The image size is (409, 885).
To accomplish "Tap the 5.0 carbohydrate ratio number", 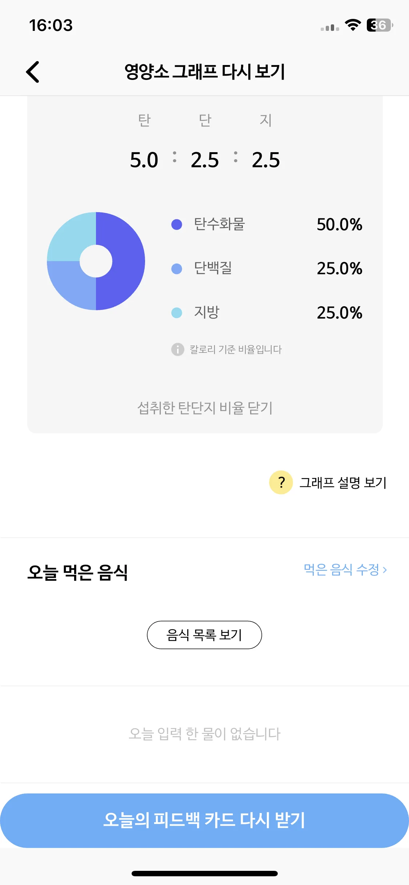I will tap(144, 160).
